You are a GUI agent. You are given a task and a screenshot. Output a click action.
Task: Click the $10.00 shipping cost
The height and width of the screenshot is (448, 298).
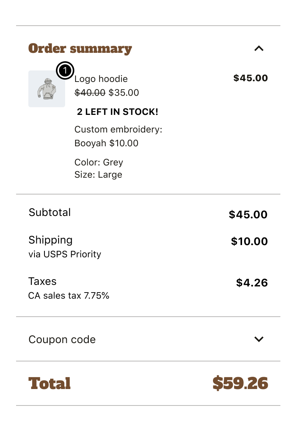tap(249, 241)
